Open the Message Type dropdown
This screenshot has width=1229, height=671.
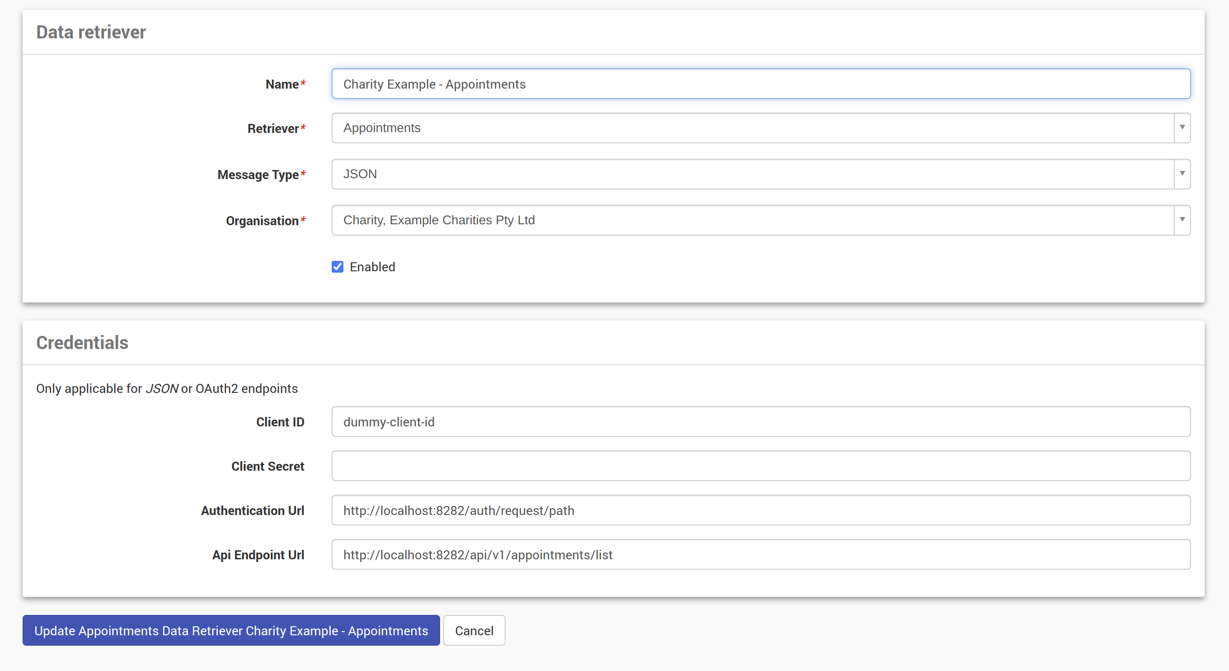coord(753,174)
